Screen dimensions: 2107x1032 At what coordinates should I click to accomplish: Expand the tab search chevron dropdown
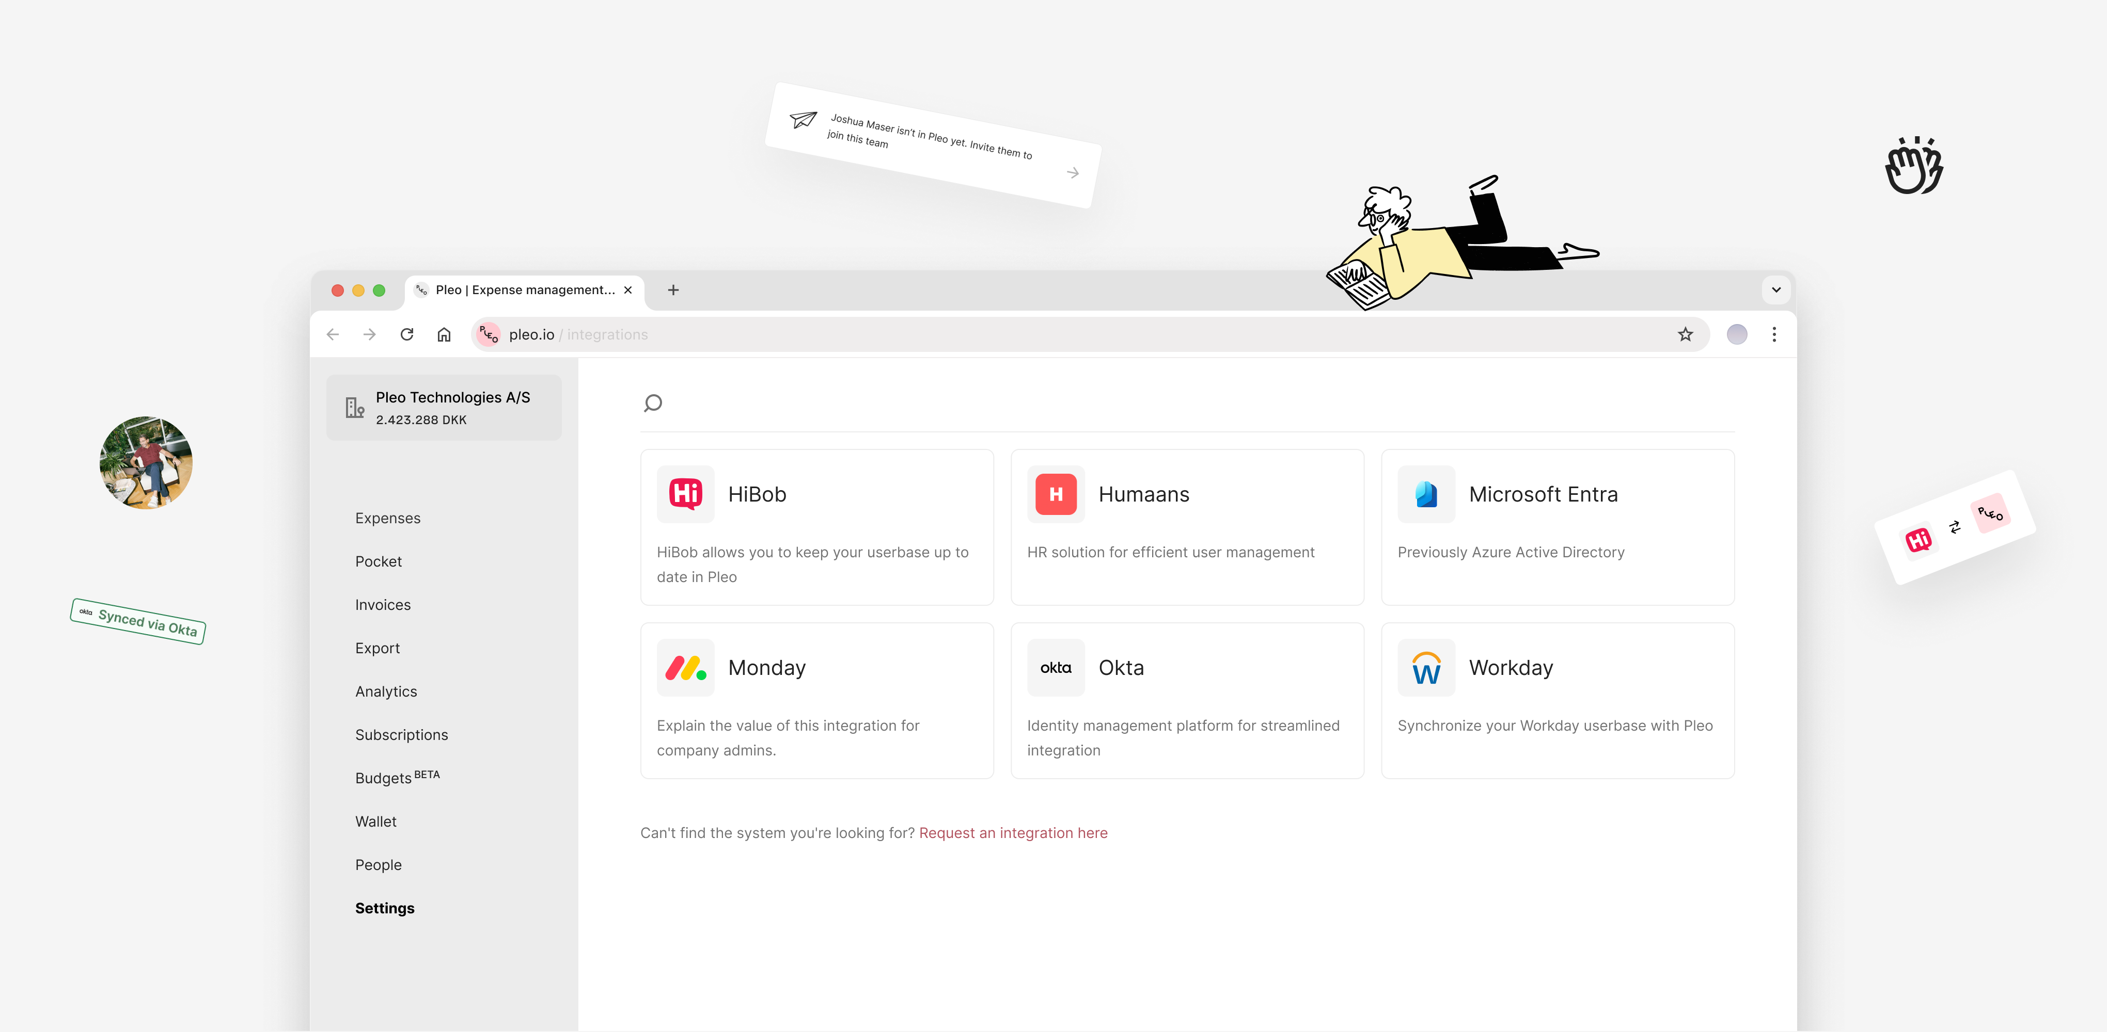pos(1776,290)
